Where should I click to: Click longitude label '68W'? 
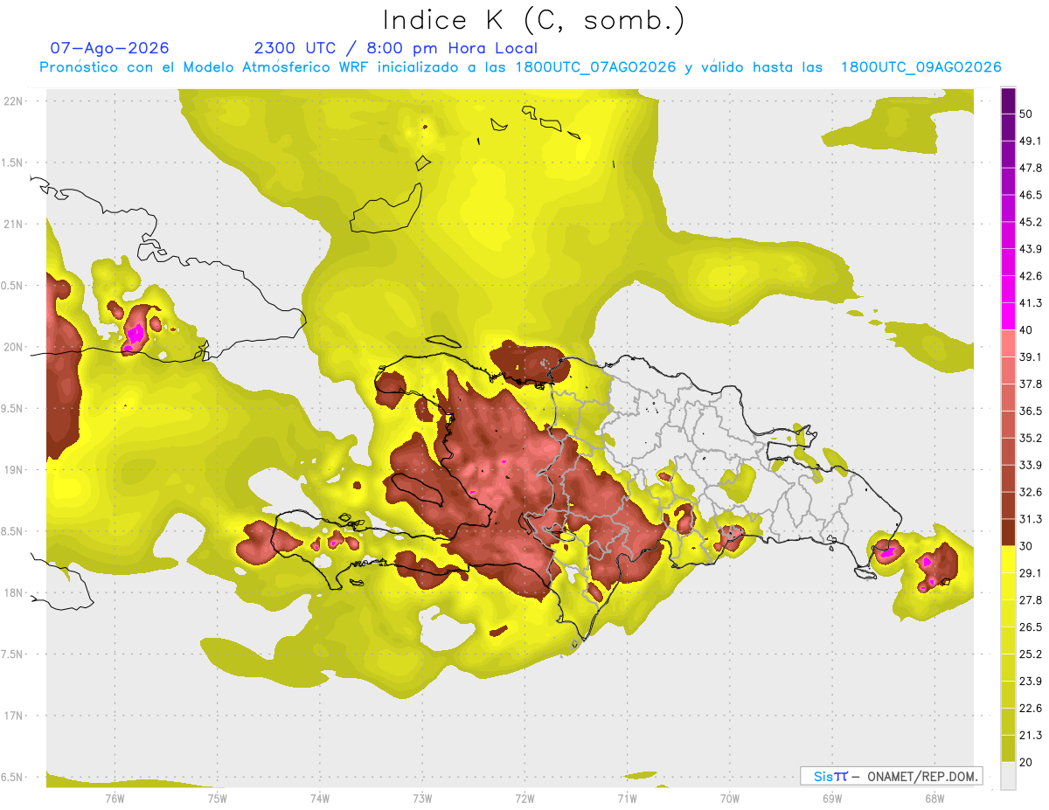934,798
